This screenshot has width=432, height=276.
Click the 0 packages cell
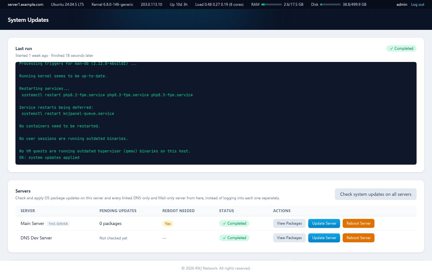tap(111, 223)
